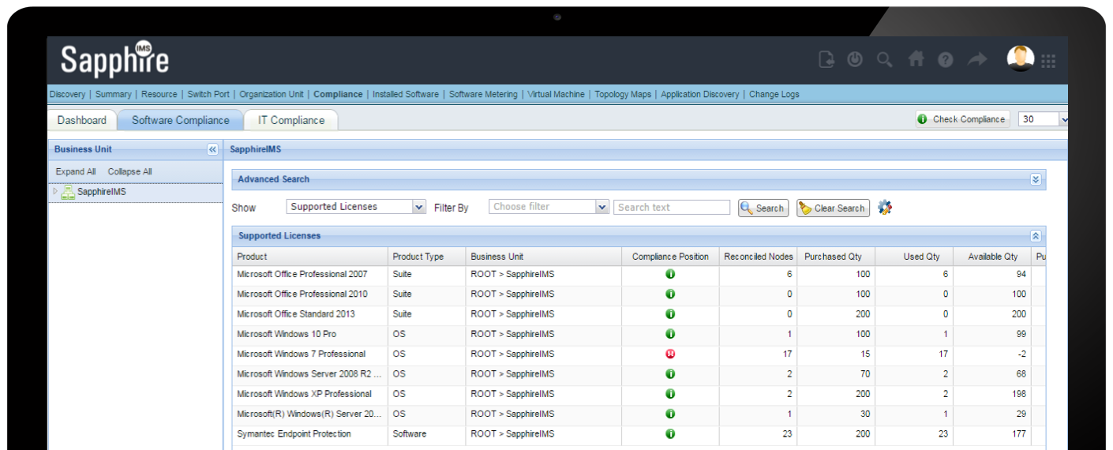This screenshot has width=1113, height=450.
Task: Switch to the Dashboard tab
Action: point(82,120)
